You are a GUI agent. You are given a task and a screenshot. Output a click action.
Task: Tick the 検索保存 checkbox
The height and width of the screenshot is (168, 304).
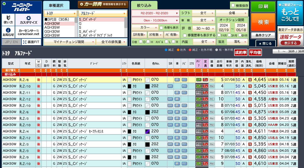click(233, 5)
